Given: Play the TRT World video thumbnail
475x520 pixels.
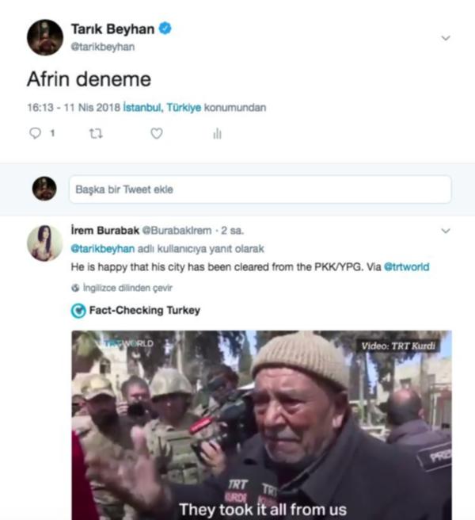Looking at the screenshot, I should pyautogui.click(x=261, y=425).
